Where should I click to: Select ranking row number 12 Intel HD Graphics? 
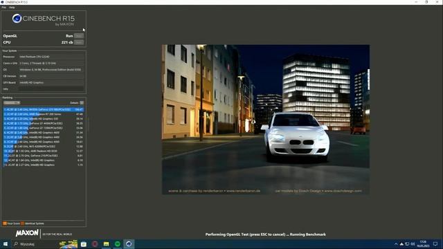[43, 160]
